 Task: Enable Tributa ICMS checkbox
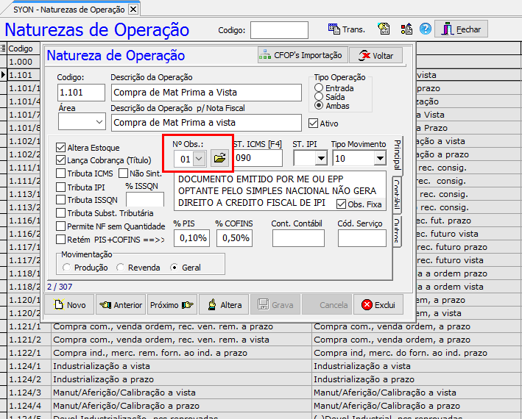click(x=60, y=173)
